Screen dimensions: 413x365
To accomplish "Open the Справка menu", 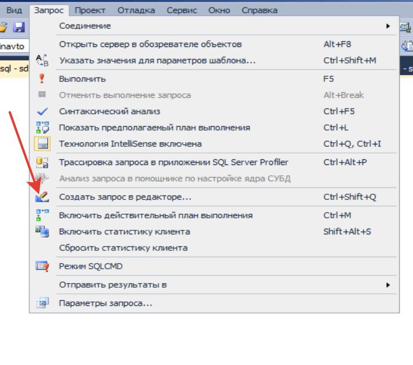I will (260, 10).
